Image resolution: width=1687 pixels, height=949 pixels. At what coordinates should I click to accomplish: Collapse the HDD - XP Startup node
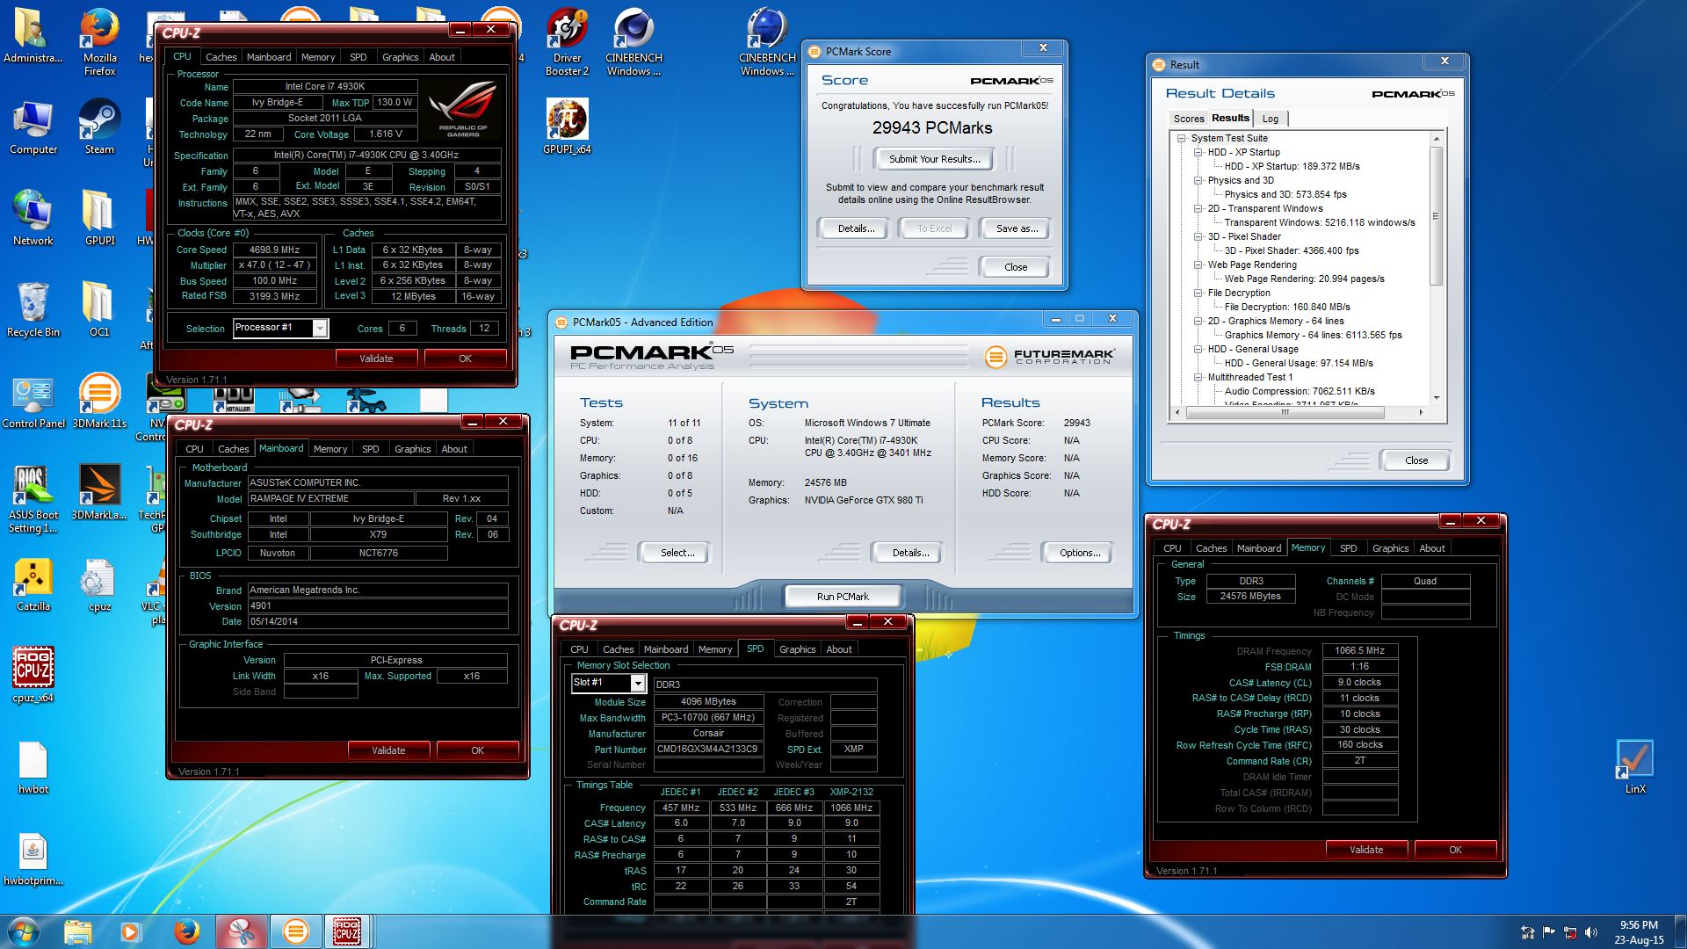(1198, 152)
